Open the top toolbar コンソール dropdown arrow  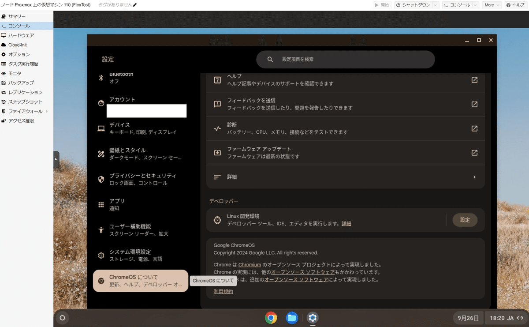pyautogui.click(x=476, y=5)
